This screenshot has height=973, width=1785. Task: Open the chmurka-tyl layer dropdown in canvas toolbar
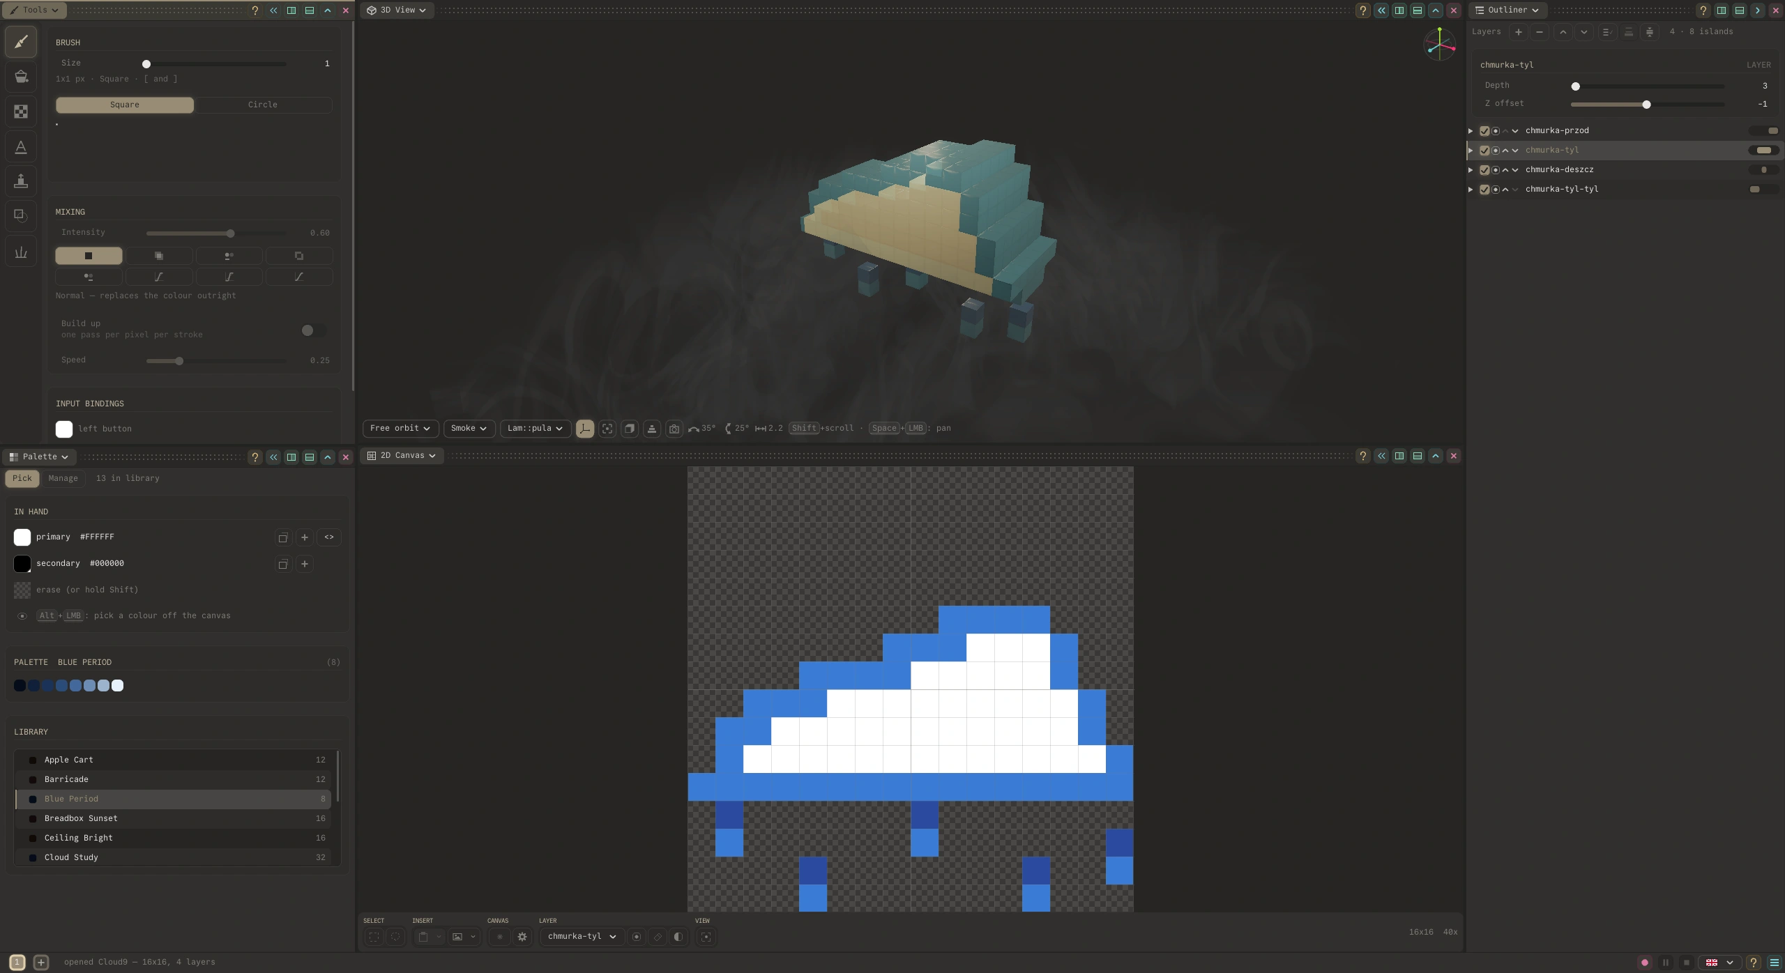pos(582,937)
